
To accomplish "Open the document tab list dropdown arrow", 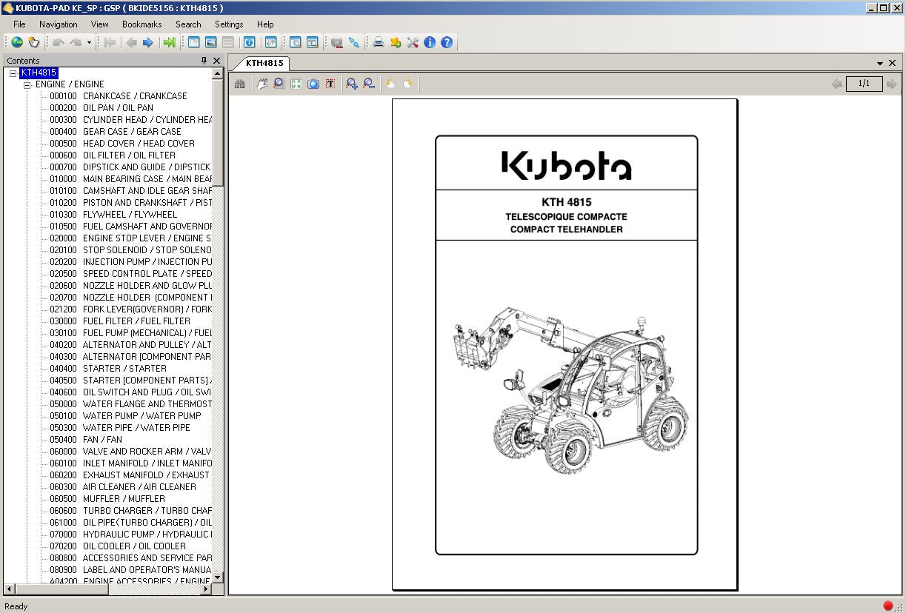I will (880, 64).
